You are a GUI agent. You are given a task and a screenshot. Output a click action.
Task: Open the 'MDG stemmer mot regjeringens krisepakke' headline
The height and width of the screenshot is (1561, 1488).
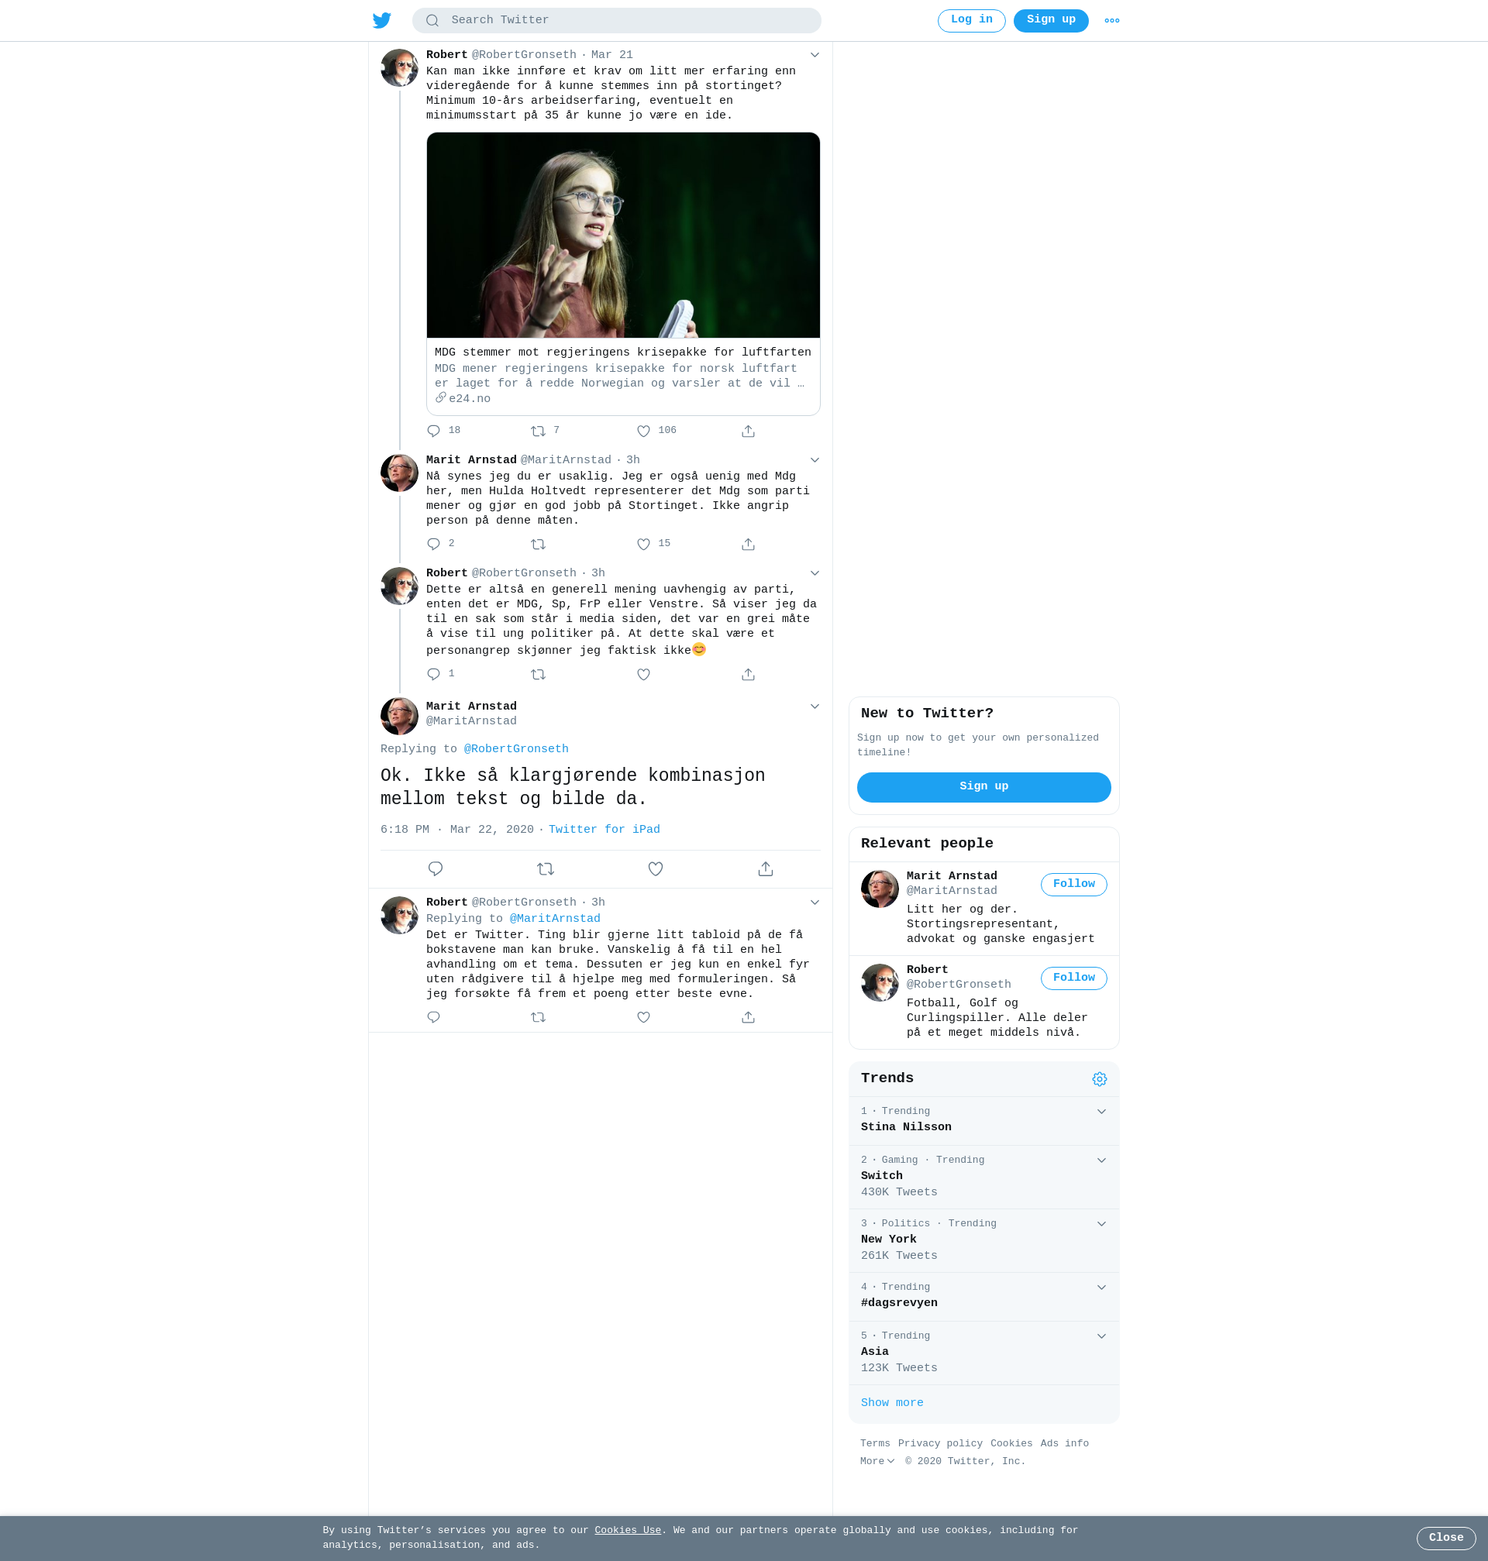[x=622, y=352]
